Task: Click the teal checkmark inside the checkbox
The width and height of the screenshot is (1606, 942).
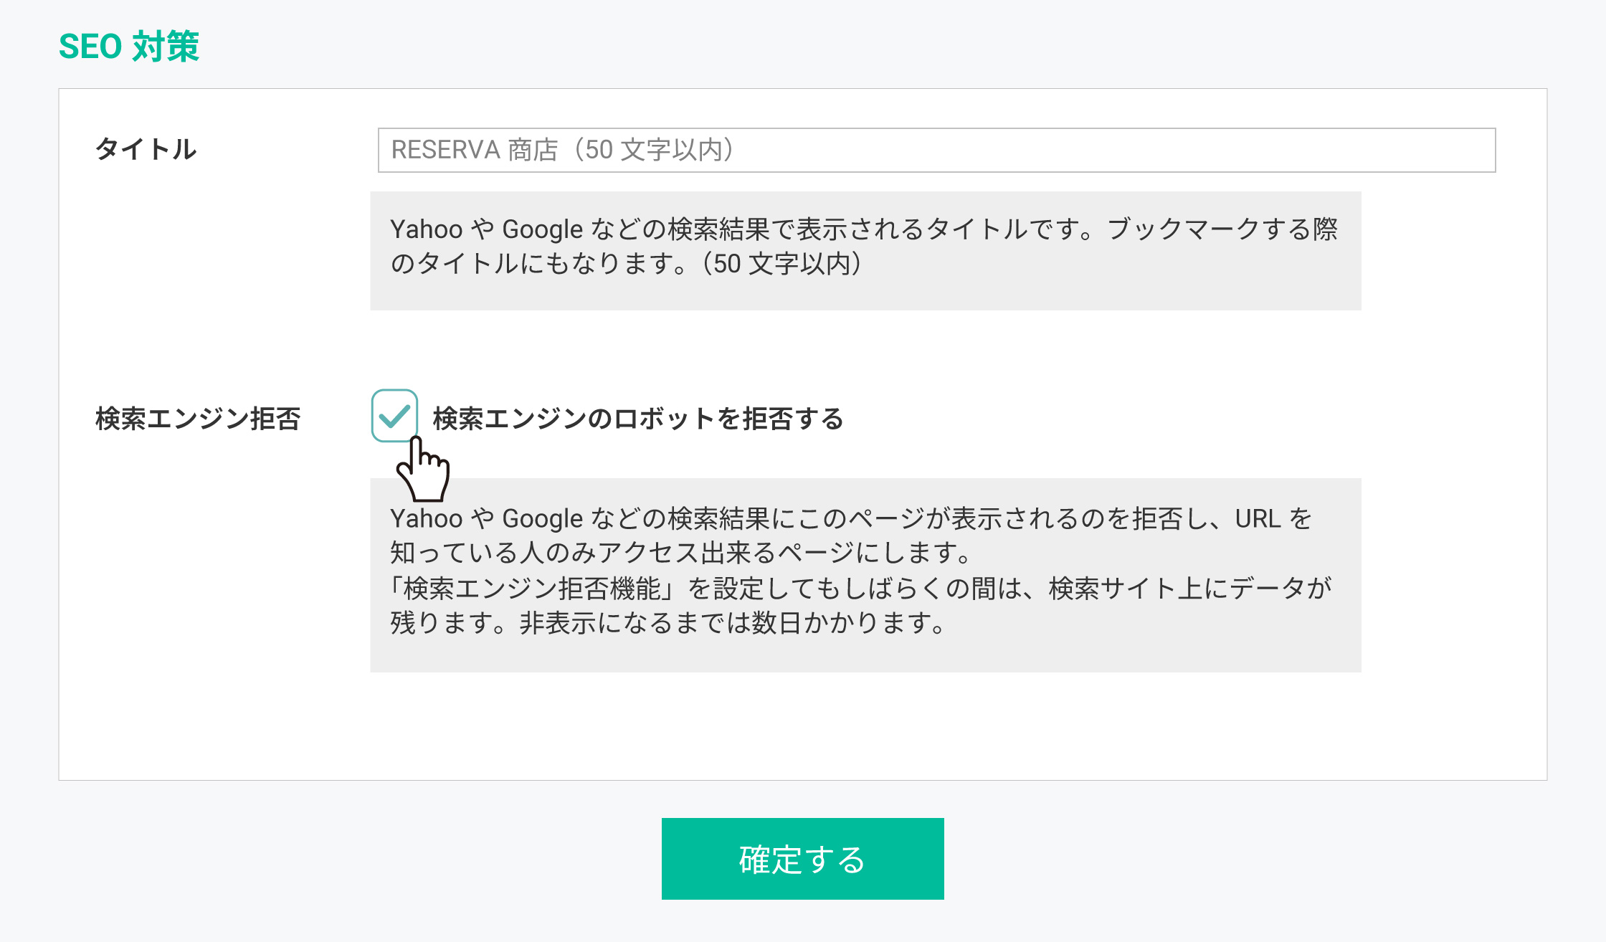Action: tap(394, 416)
